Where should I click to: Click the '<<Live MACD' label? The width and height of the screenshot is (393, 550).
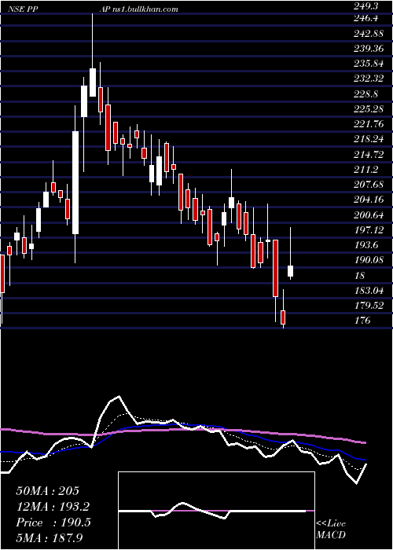(x=331, y=529)
